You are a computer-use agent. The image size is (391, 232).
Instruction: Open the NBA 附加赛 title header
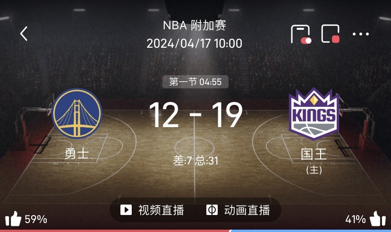[195, 26]
